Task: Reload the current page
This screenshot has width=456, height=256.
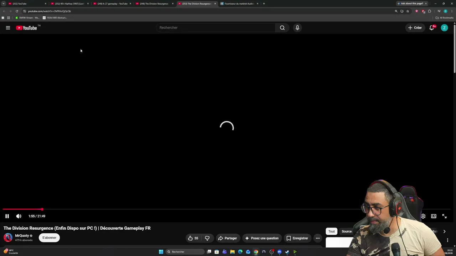Action: pyautogui.click(x=17, y=11)
